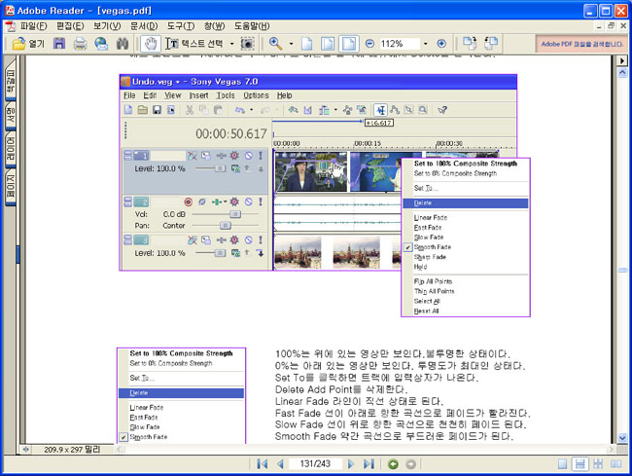Click the +16.617 timeline marker label
The height and width of the screenshot is (476, 632).
click(x=379, y=123)
